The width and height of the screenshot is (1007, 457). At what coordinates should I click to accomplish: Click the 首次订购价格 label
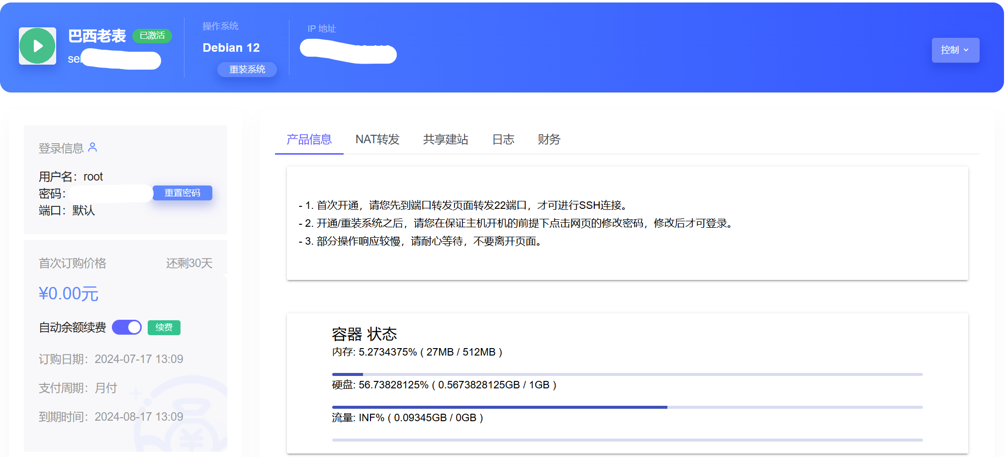(x=73, y=263)
